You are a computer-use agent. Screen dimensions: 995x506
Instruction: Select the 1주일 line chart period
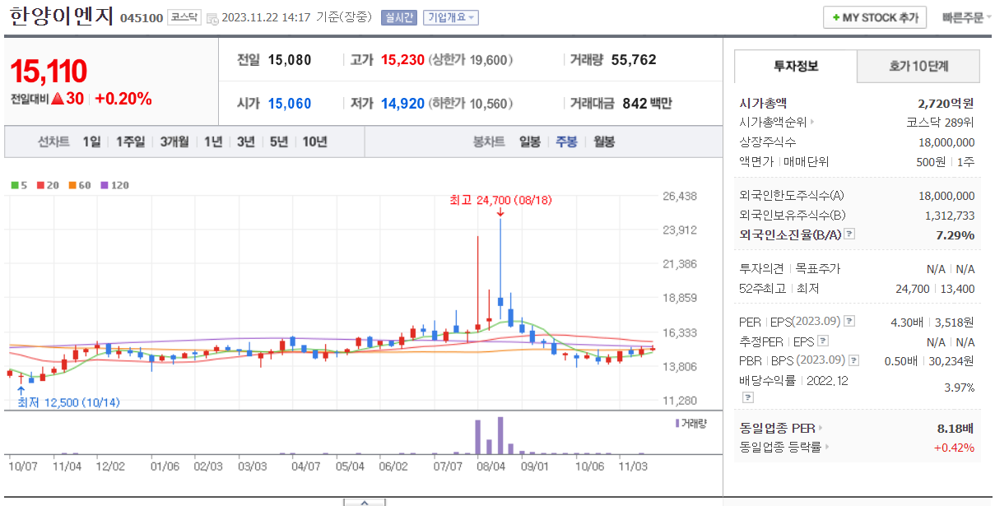[x=130, y=142]
